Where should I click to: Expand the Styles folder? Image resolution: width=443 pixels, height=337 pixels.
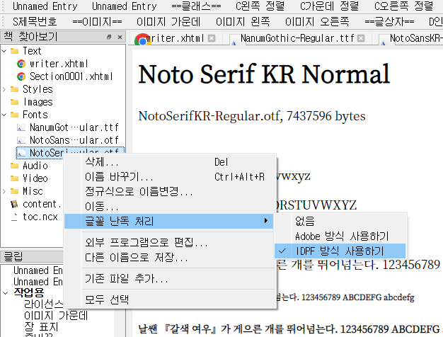[x=4, y=89]
